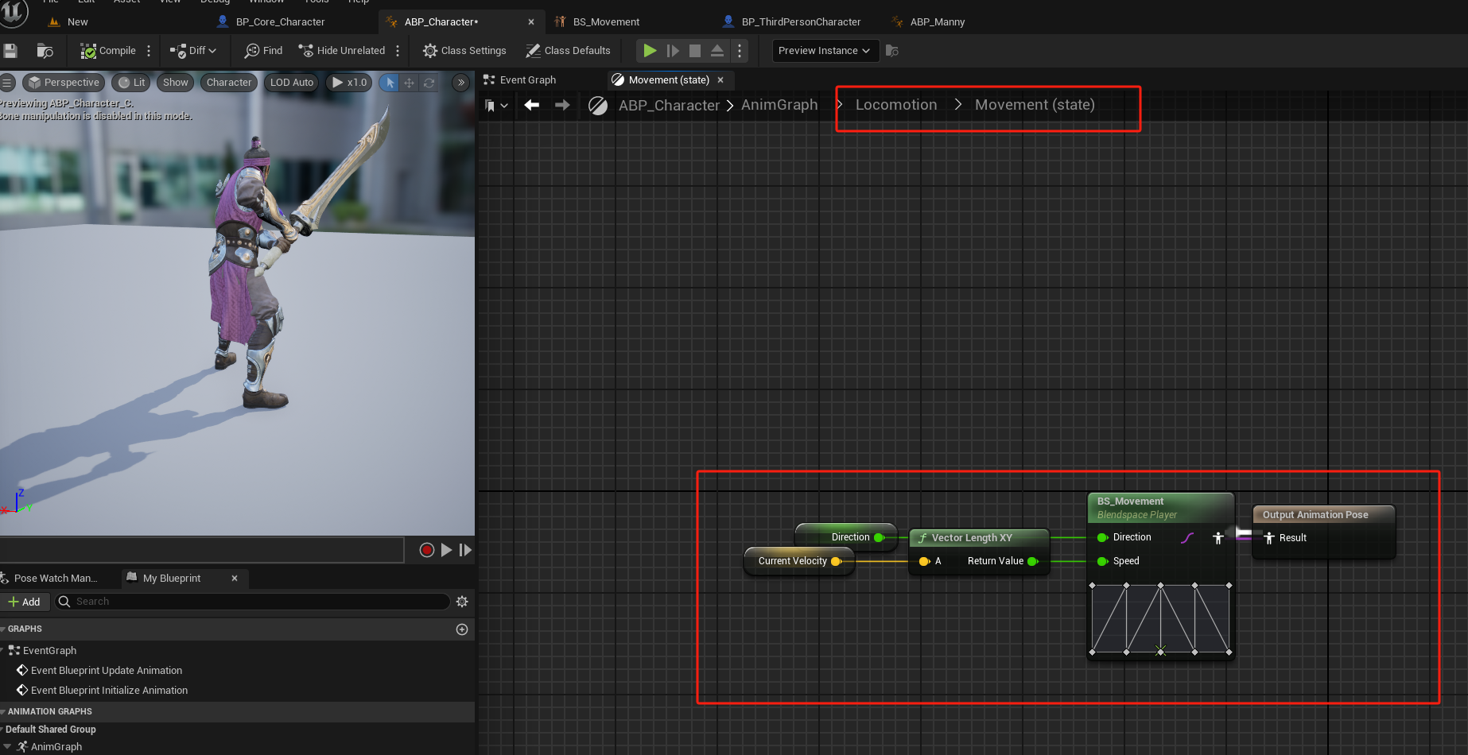Close the Movement (state) tab
Viewport: 1468px width, 755px height.
[x=720, y=80]
